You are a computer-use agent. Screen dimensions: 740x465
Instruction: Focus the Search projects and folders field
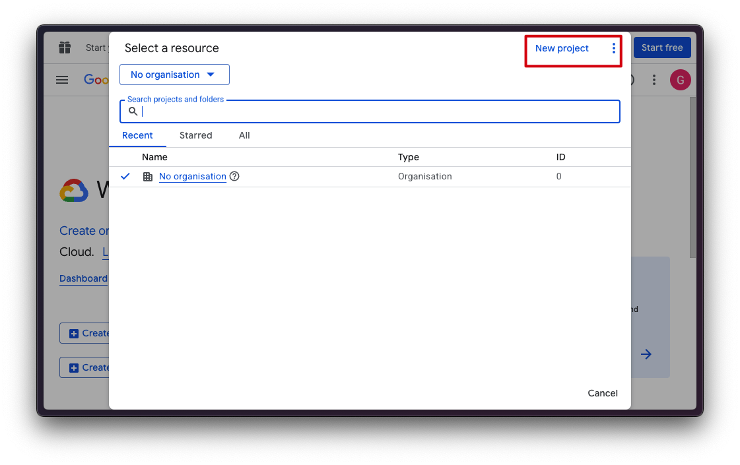[376, 111]
